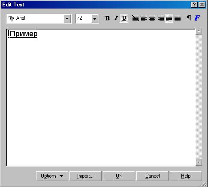
Task: Click the Cancel button
Action: click(152, 176)
